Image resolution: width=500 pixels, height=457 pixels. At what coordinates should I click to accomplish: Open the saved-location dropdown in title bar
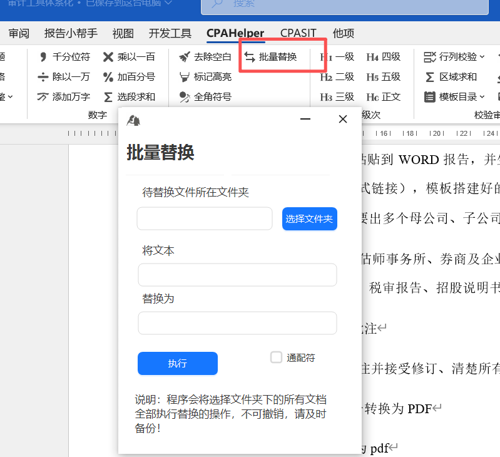[169, 3]
